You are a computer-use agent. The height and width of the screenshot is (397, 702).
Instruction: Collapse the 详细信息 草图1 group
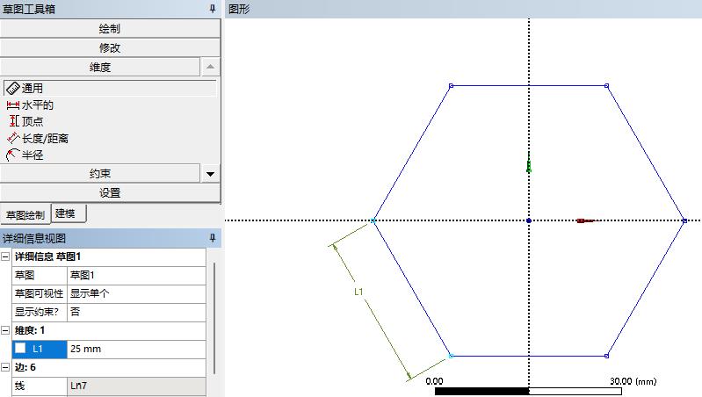click(x=5, y=256)
